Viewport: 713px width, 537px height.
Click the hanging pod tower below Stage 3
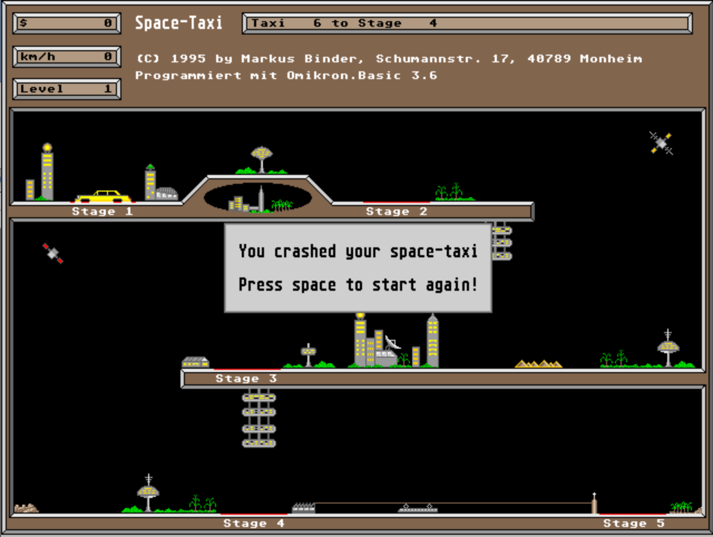[259, 418]
